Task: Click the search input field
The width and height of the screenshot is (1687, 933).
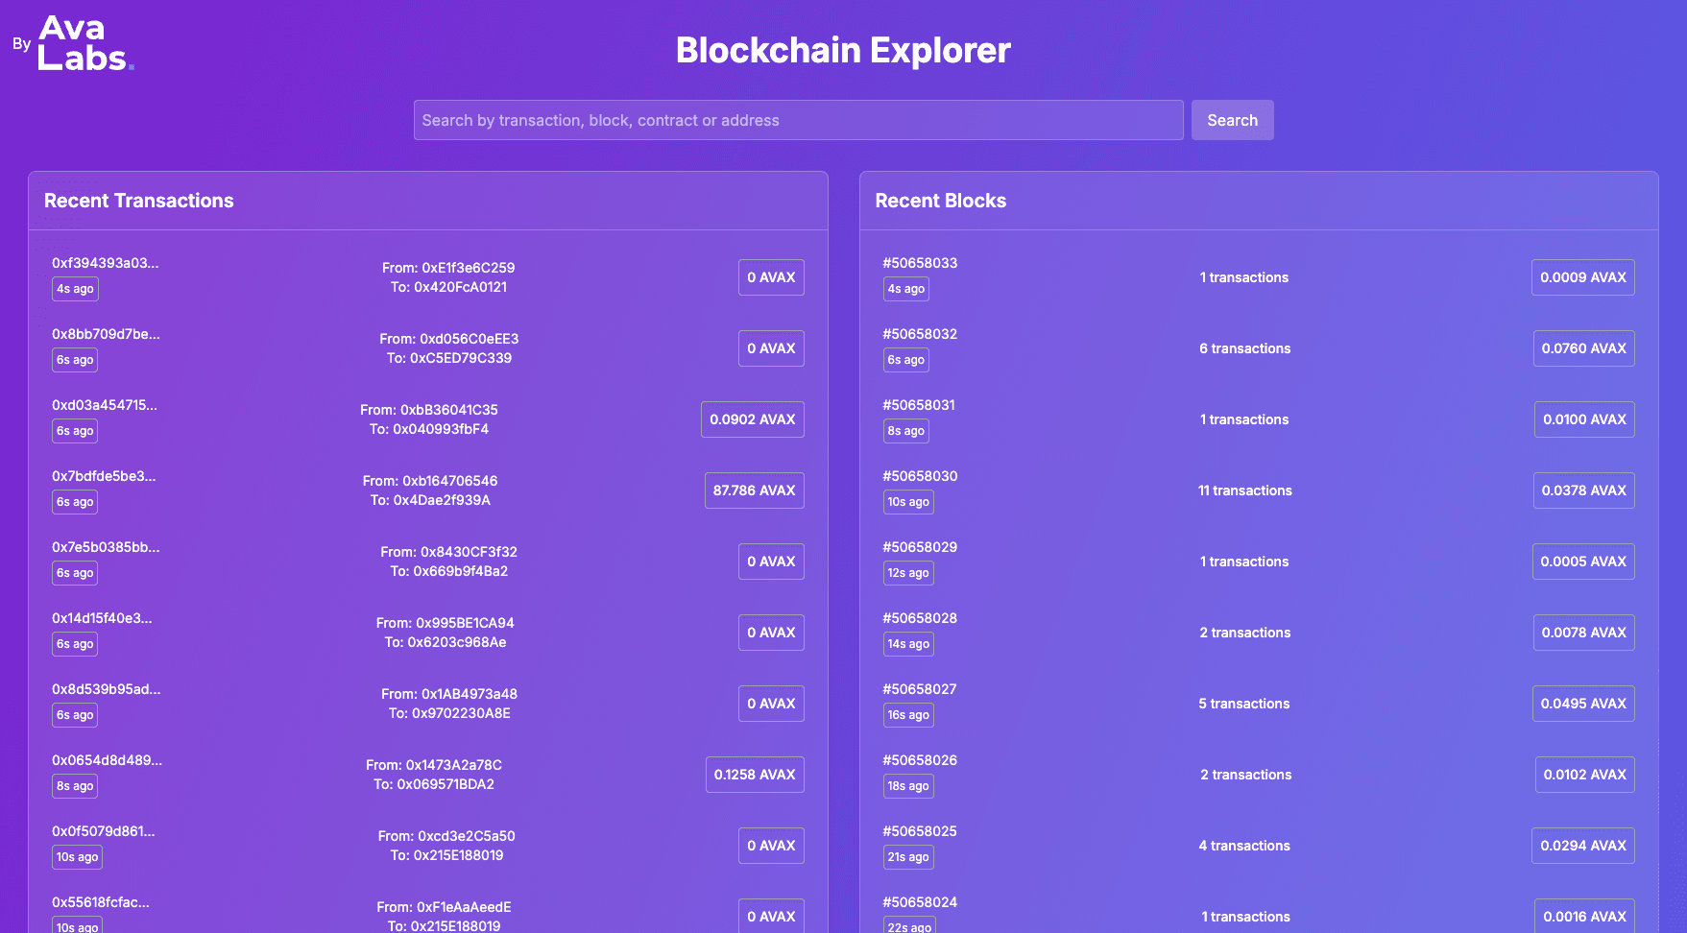Action: [798, 120]
